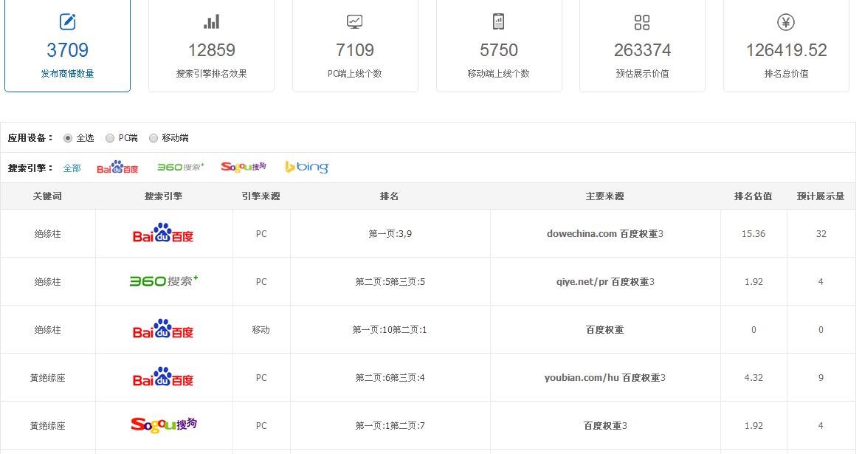Select the PC端 device radio button

(110, 138)
